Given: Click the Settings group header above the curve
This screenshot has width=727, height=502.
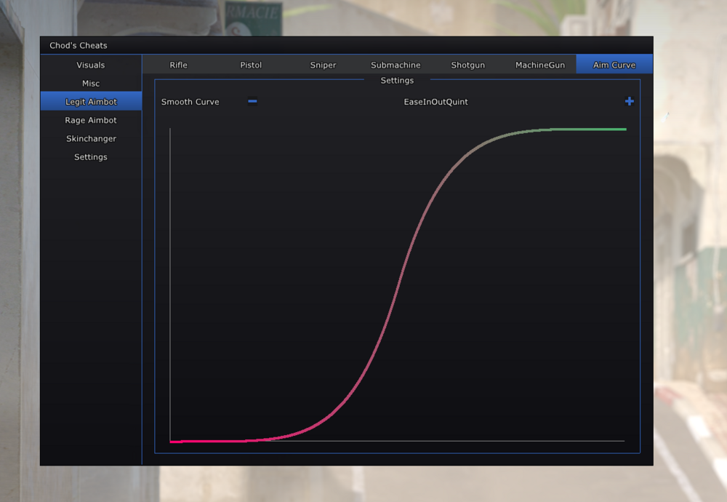Looking at the screenshot, I should pos(397,80).
